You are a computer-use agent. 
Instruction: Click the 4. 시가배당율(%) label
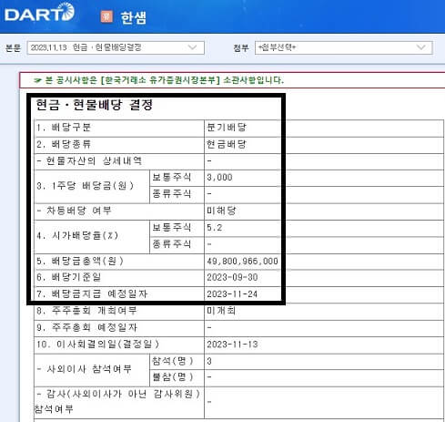click(77, 235)
